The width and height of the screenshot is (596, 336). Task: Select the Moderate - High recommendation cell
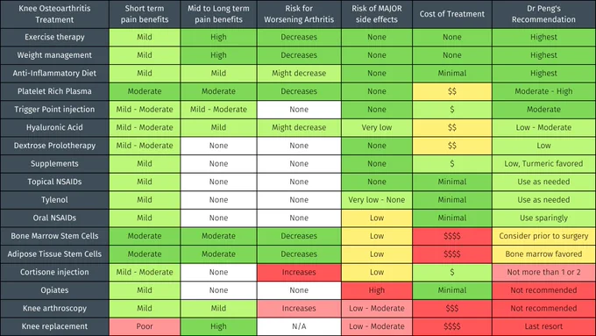543,91
